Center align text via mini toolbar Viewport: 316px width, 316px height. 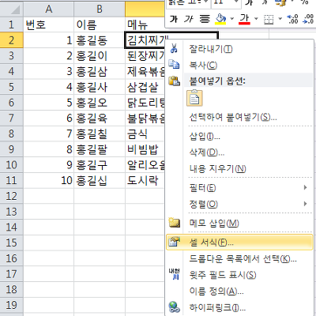point(205,19)
